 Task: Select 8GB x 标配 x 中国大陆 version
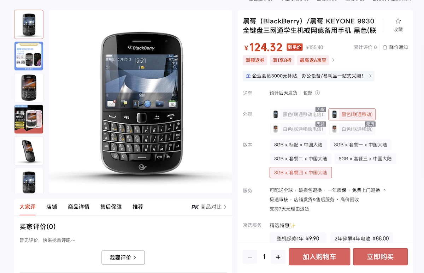pyautogui.click(x=299, y=145)
